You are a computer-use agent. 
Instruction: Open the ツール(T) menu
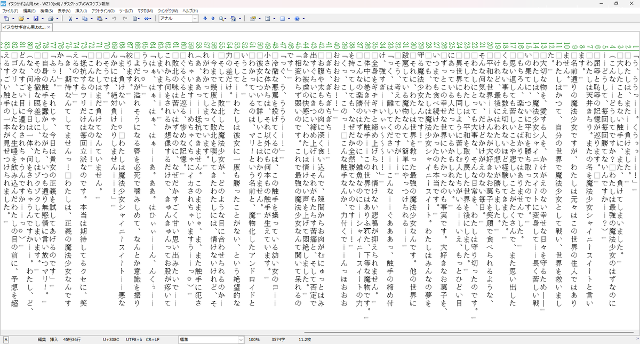click(126, 11)
